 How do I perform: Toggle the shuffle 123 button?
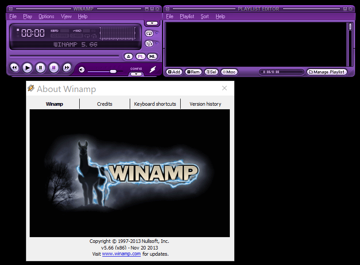click(x=149, y=44)
